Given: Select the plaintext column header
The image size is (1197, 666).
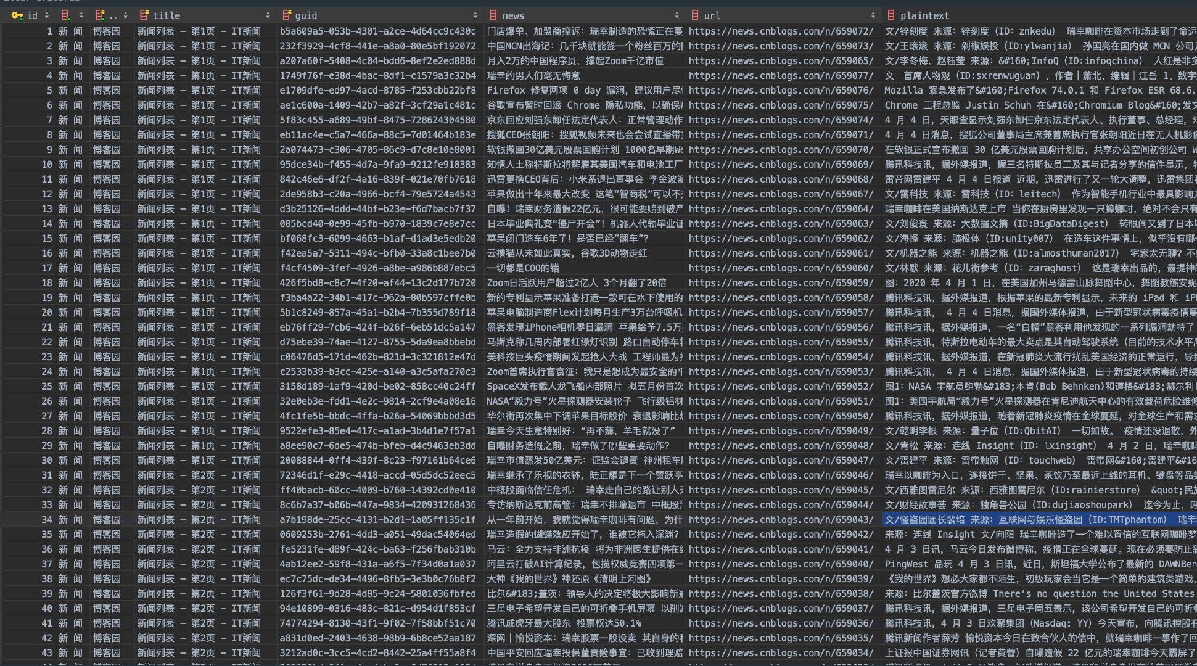Looking at the screenshot, I should pyautogui.click(x=924, y=15).
